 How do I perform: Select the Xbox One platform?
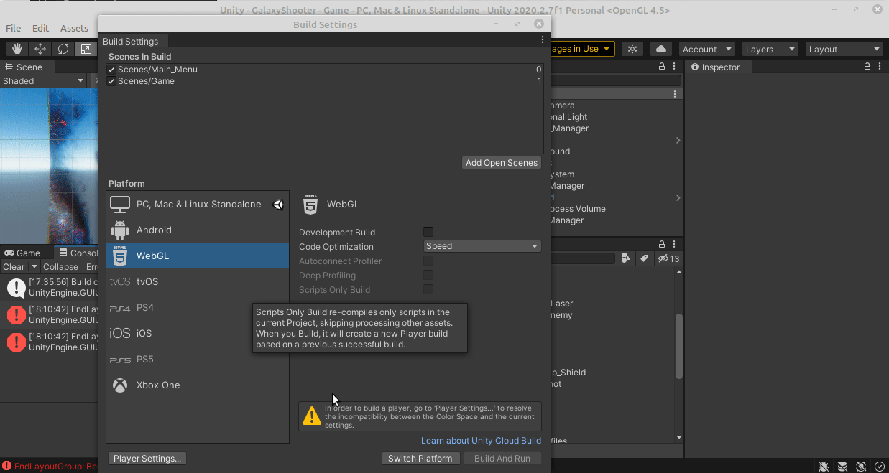click(x=198, y=385)
